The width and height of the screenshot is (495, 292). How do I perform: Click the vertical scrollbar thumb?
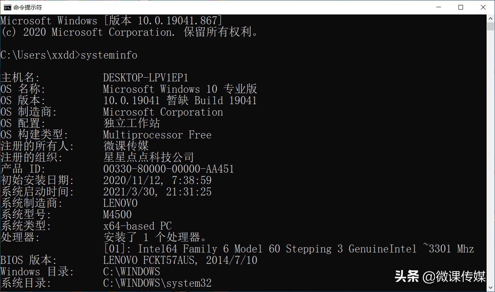(x=490, y=26)
